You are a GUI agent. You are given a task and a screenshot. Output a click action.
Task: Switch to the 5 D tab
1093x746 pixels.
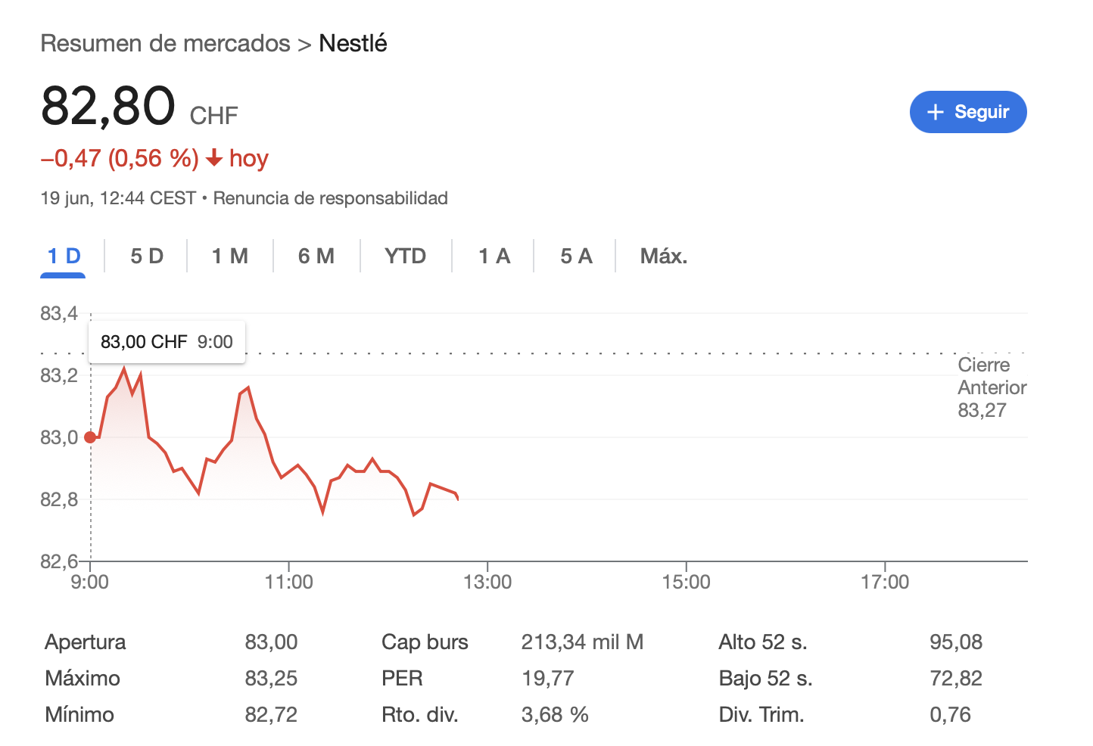pos(147,256)
